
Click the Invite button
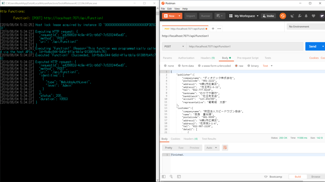[268, 16]
